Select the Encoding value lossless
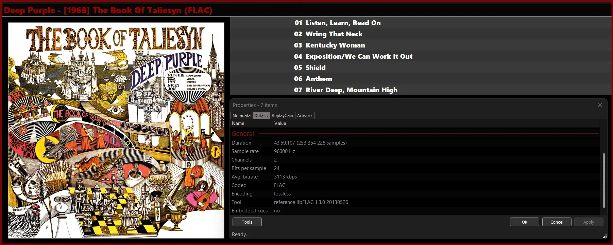The image size is (613, 245). tap(282, 194)
